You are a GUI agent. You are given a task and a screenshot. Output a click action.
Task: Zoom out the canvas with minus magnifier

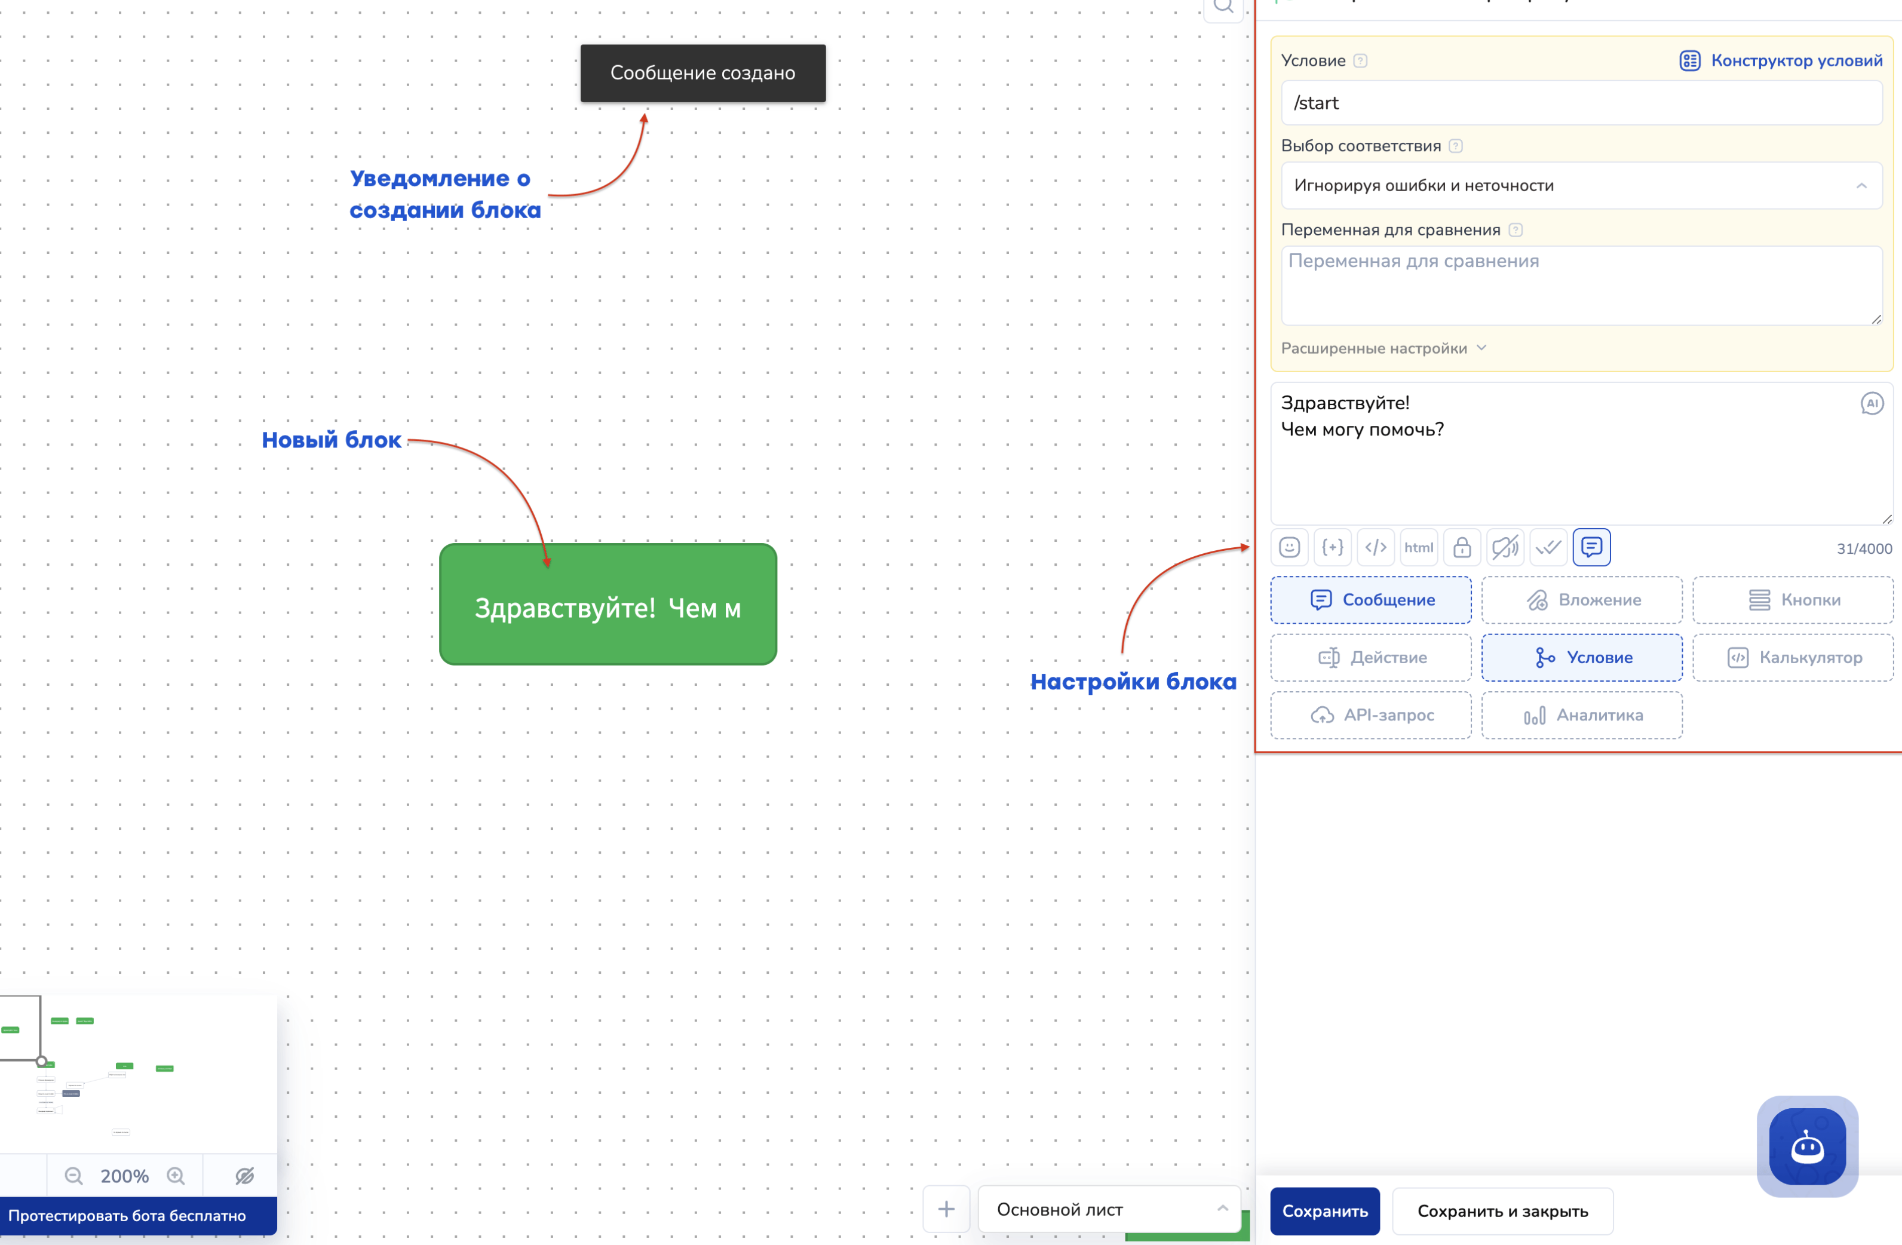point(73,1176)
